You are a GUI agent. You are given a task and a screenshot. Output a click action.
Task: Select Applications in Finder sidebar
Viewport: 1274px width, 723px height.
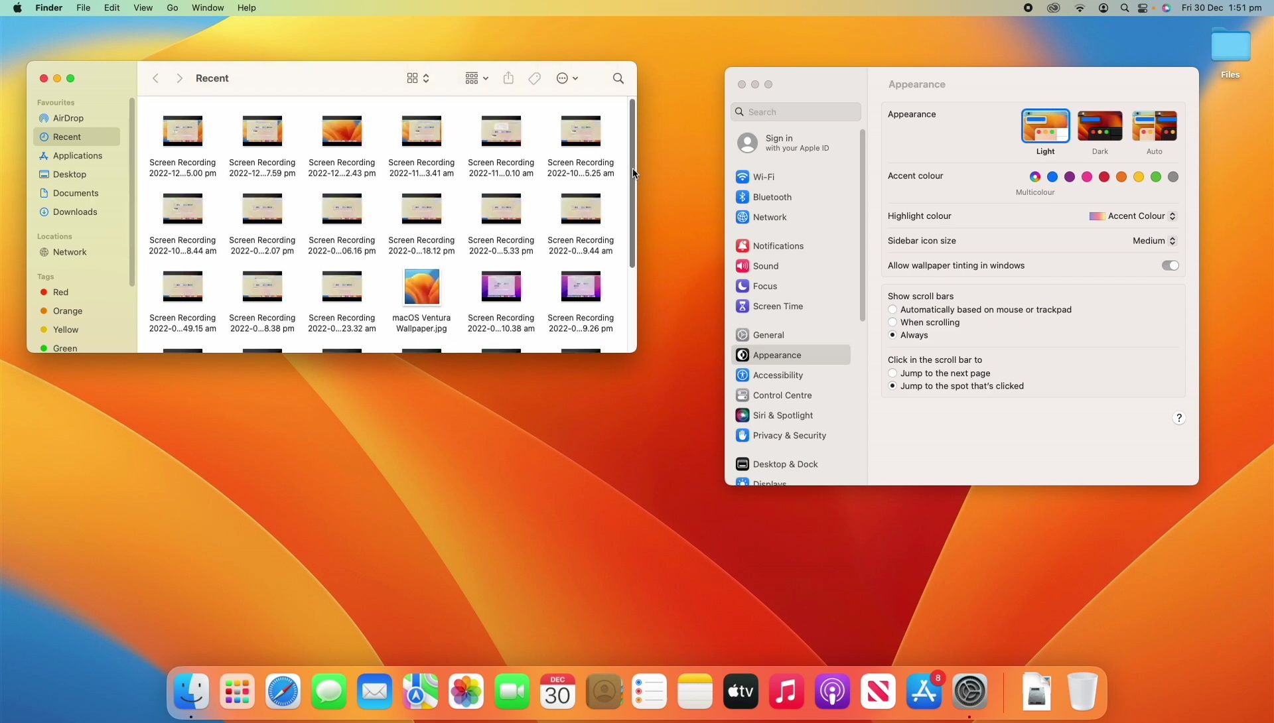click(x=76, y=156)
